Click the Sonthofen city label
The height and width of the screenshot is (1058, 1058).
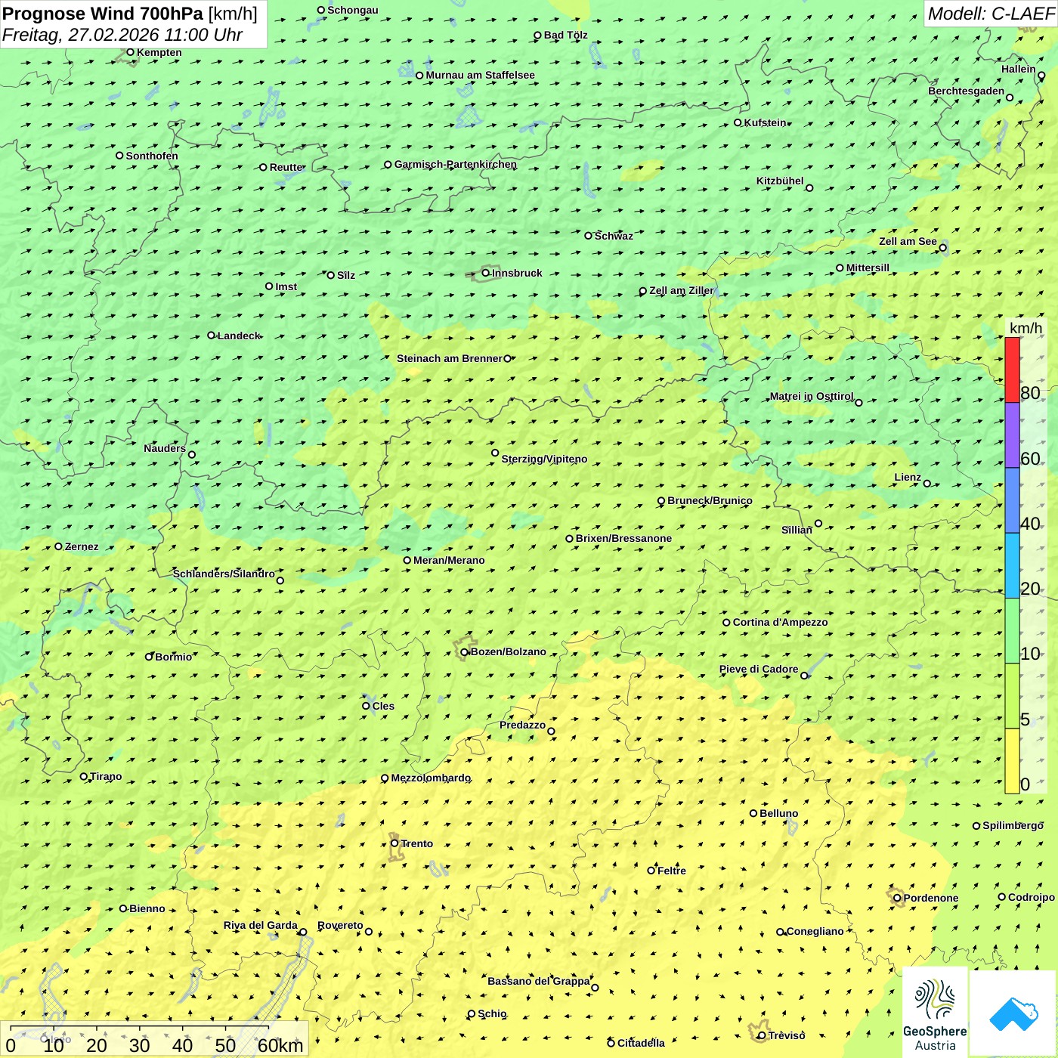point(152,156)
